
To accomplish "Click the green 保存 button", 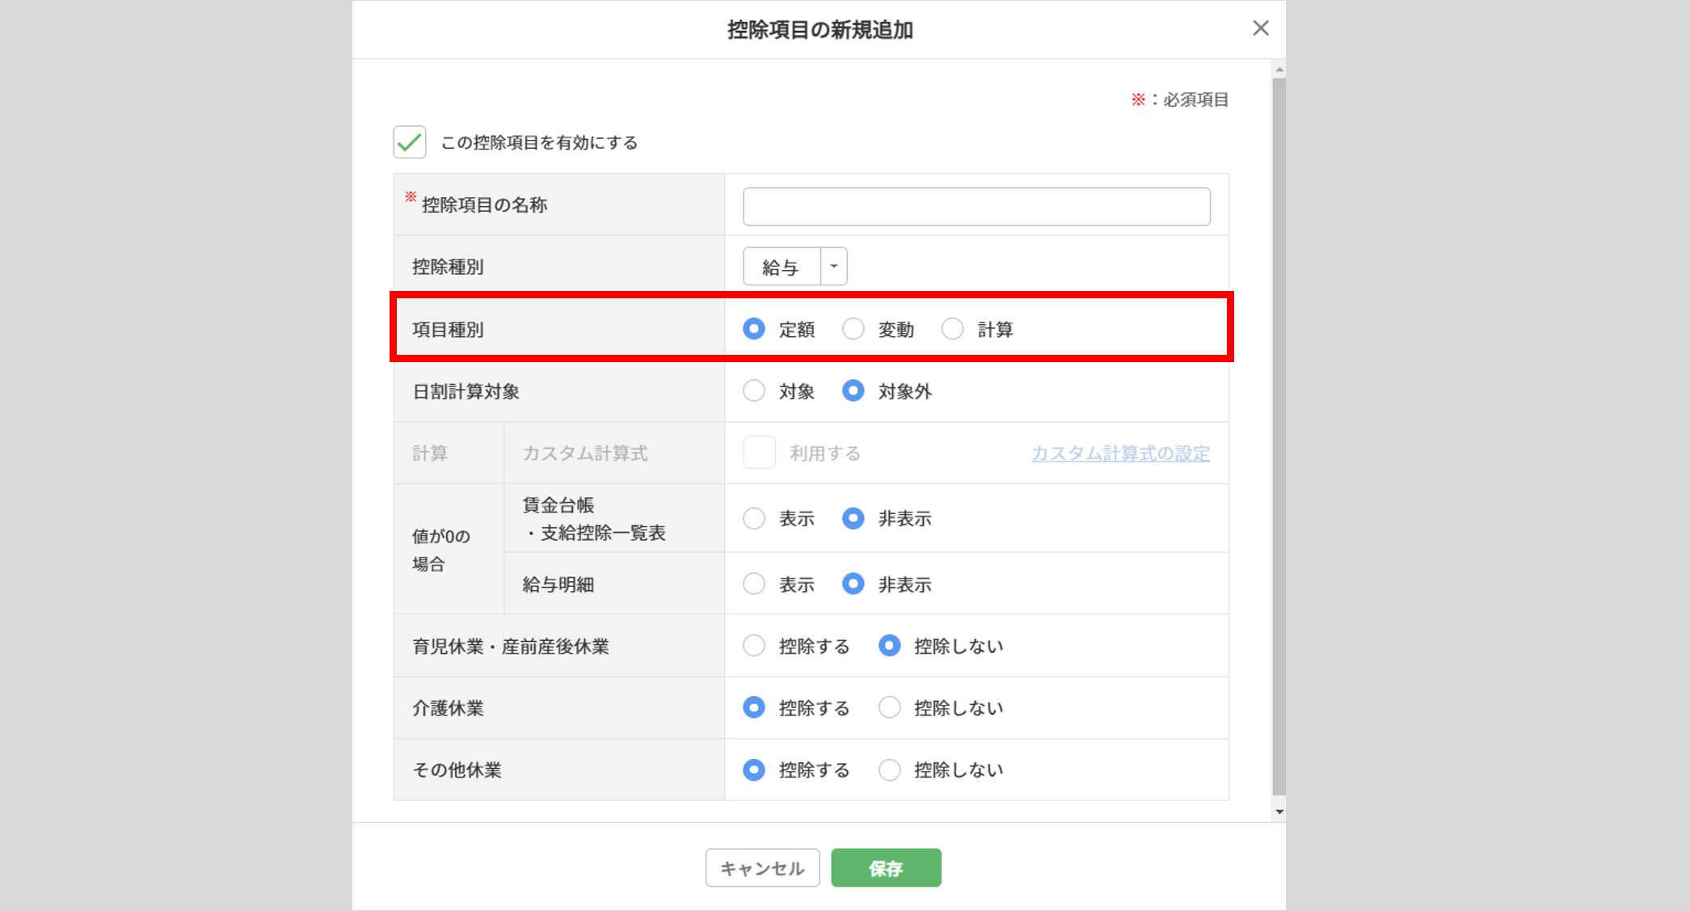I will [886, 868].
